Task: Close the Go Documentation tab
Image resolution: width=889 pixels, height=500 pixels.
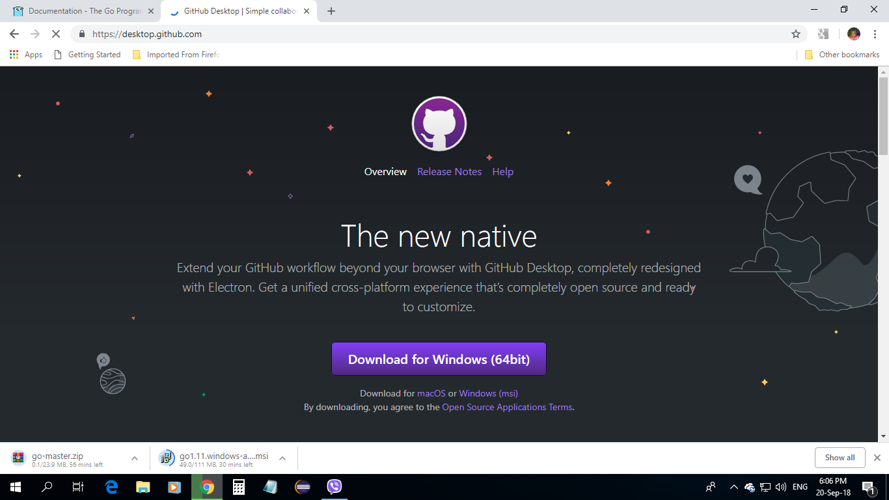Action: (151, 11)
